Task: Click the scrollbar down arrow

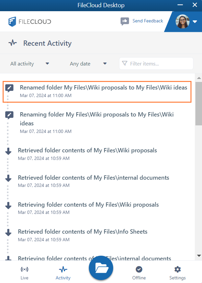Action: (x=199, y=256)
